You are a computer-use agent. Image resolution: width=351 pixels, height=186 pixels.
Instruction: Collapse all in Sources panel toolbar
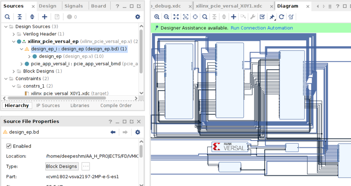[20, 17]
